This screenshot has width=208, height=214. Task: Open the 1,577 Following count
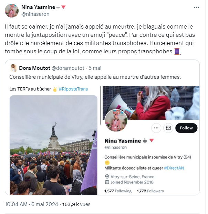[118, 191]
